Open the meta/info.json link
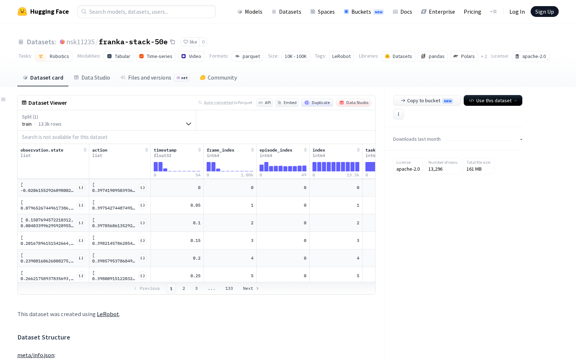This screenshot has width=576, height=360. click(36, 355)
